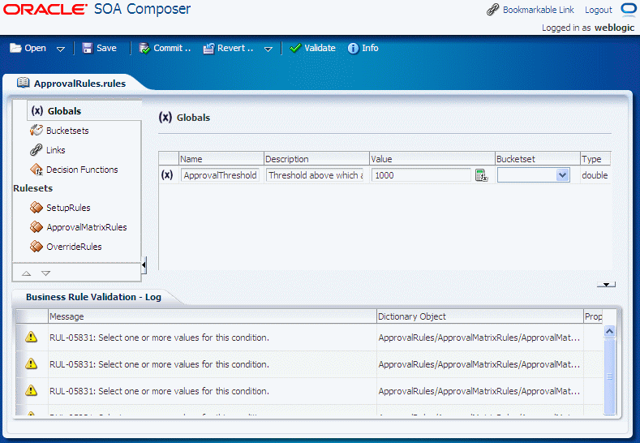Move ruleset down with the down arrow

pyautogui.click(x=45, y=273)
